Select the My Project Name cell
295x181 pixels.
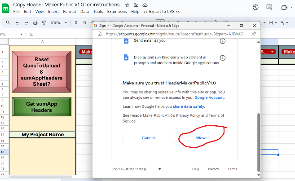click(43, 135)
